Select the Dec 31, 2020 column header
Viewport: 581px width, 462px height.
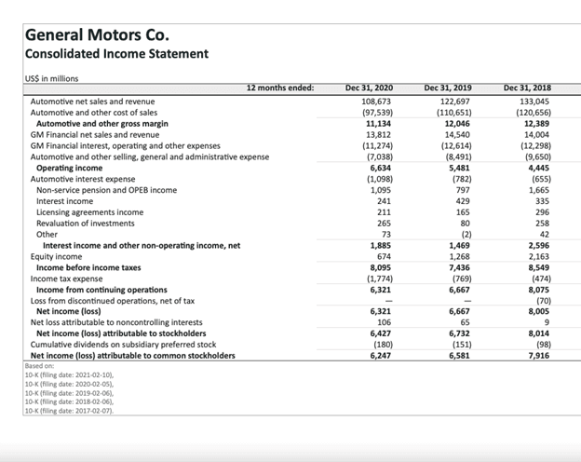370,88
